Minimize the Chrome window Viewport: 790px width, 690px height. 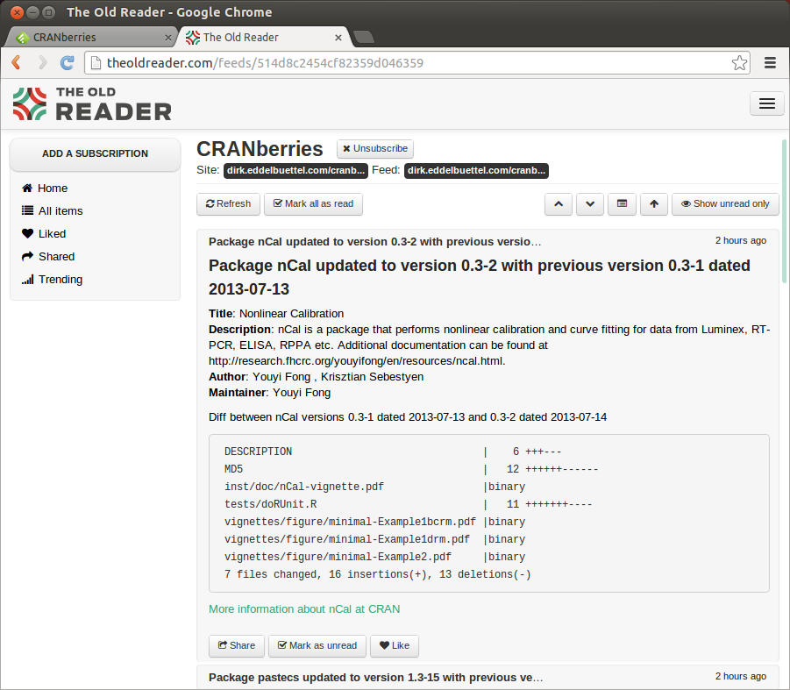click(x=32, y=12)
